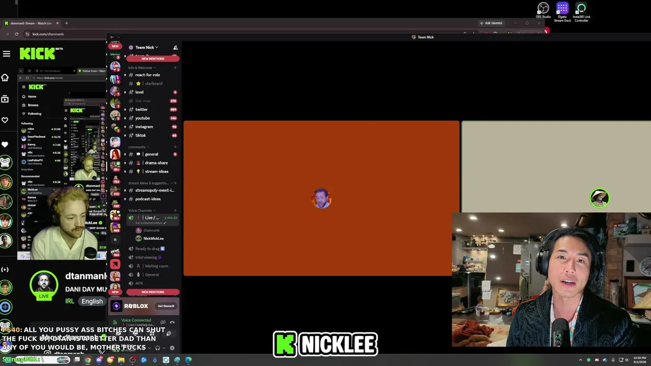Open Kick following heart icon
Viewport: 651px width, 366px height.
click(5, 120)
